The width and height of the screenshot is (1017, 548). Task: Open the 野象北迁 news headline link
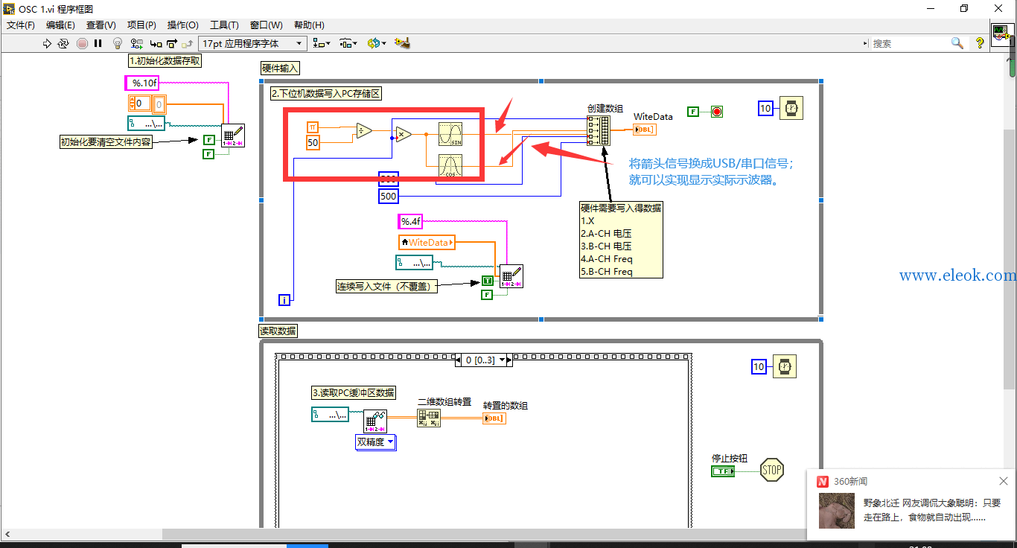point(932,510)
